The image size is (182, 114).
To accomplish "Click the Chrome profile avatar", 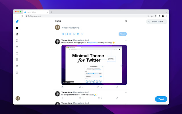I will (x=163, y=16).
